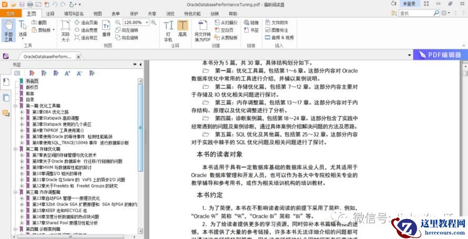The image size is (468, 239).
Task: Rotate the page left (向左旋转)
Action: click(127, 30)
